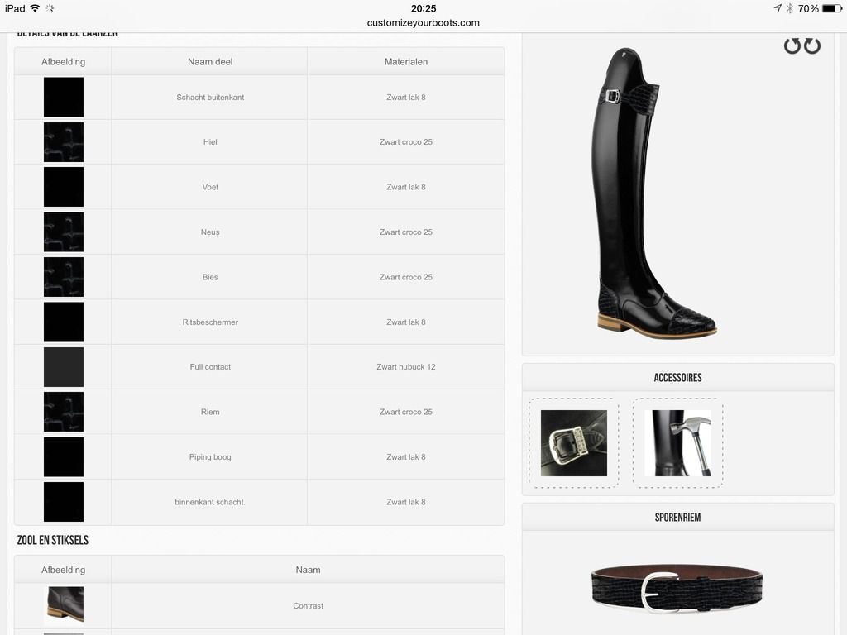Tap the Hiel croco material swatch
847x635 pixels.
[64, 142]
